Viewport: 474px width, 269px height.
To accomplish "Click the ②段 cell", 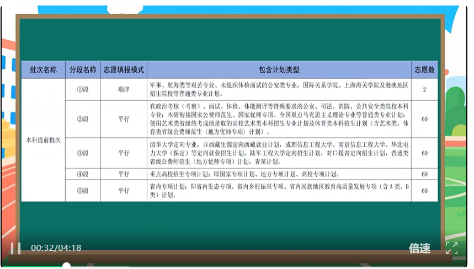I will point(83,119).
